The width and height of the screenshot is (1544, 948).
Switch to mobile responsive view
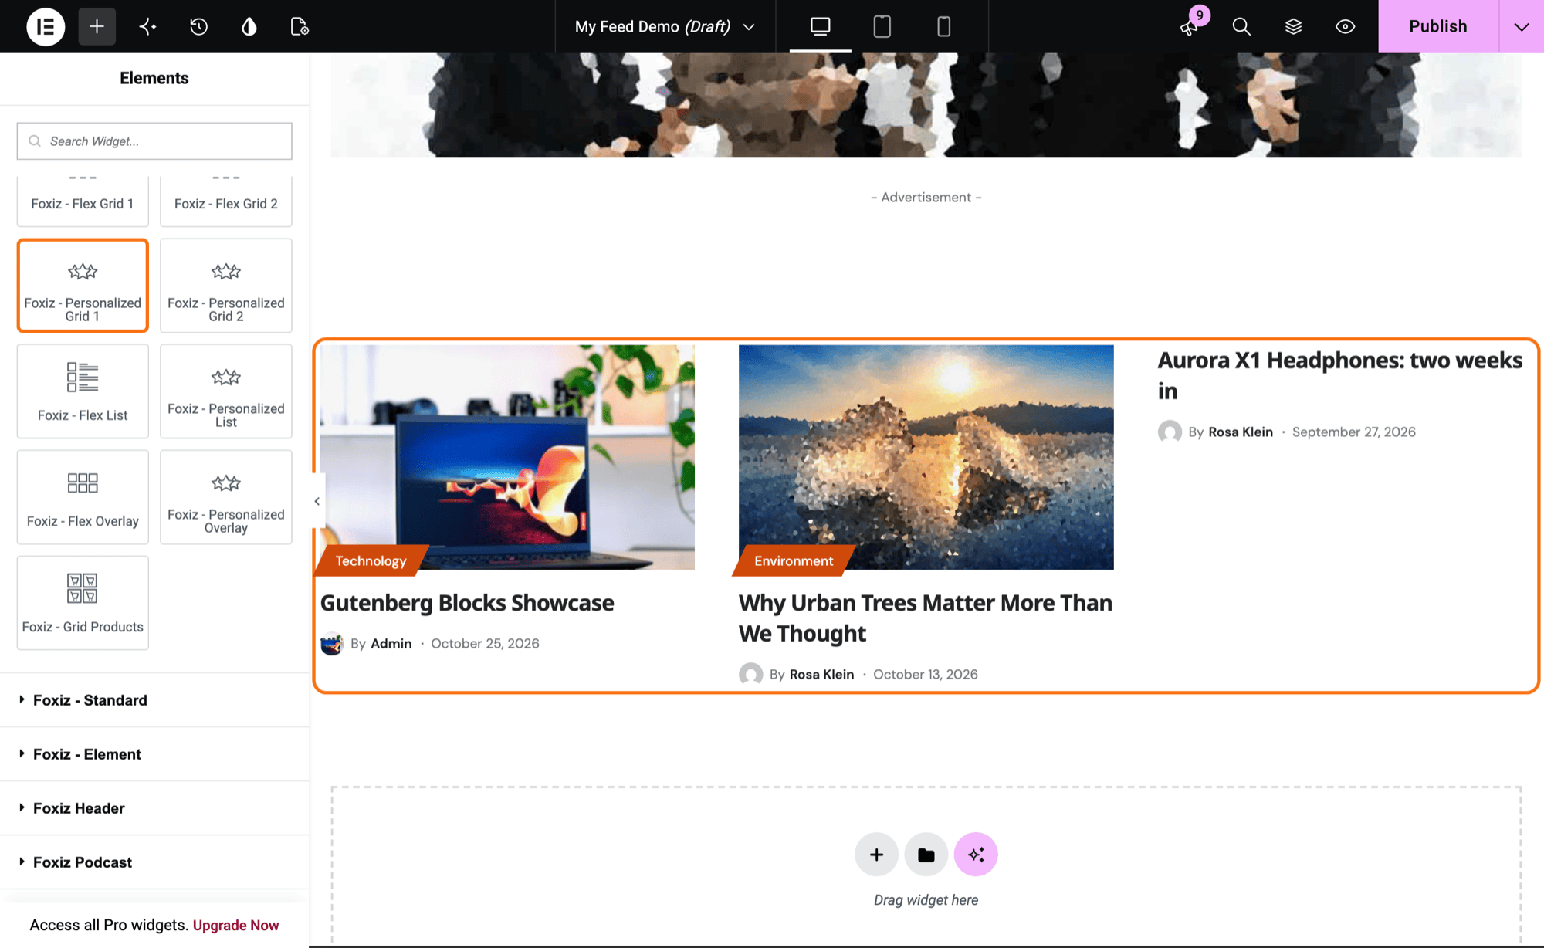click(x=943, y=26)
